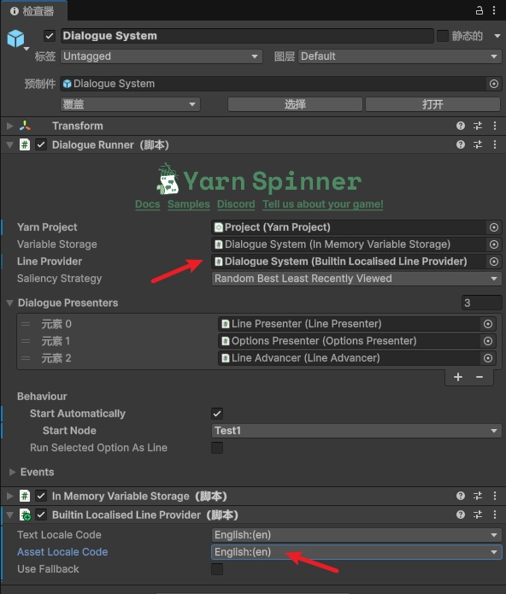Screen dimensions: 506x594
Task: Edit the Dialogue System name field
Action: (247, 36)
